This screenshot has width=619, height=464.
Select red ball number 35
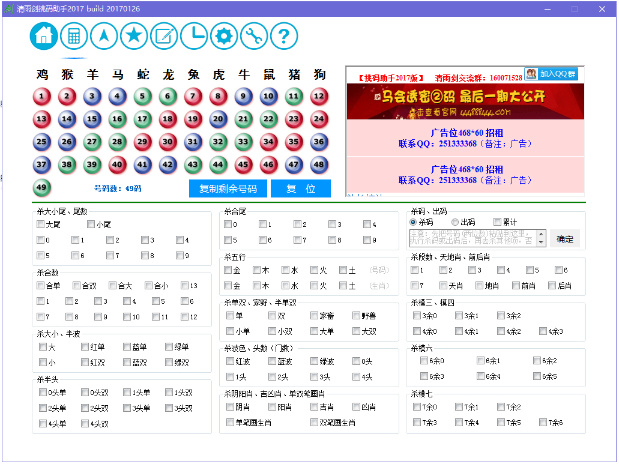click(x=294, y=142)
